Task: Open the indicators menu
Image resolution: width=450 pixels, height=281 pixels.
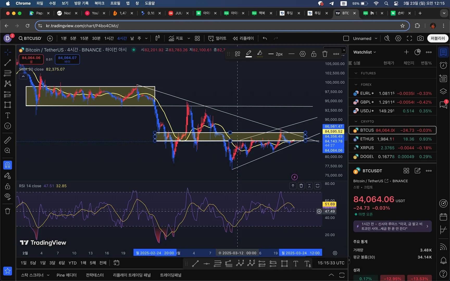Action: click(176, 38)
